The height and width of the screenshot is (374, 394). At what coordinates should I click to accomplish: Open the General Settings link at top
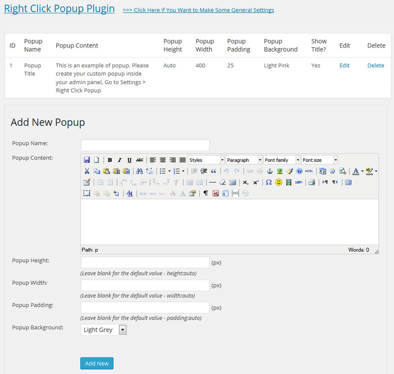198,10
